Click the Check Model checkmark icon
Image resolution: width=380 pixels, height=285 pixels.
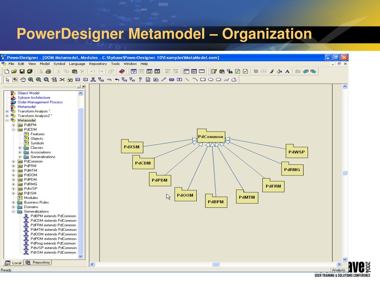pyautogui.click(x=246, y=71)
